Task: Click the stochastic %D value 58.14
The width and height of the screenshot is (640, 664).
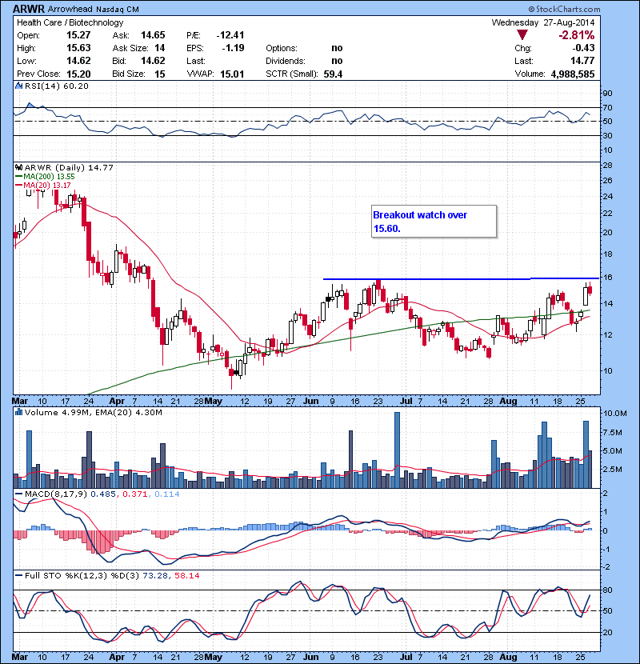Action: 186,575
